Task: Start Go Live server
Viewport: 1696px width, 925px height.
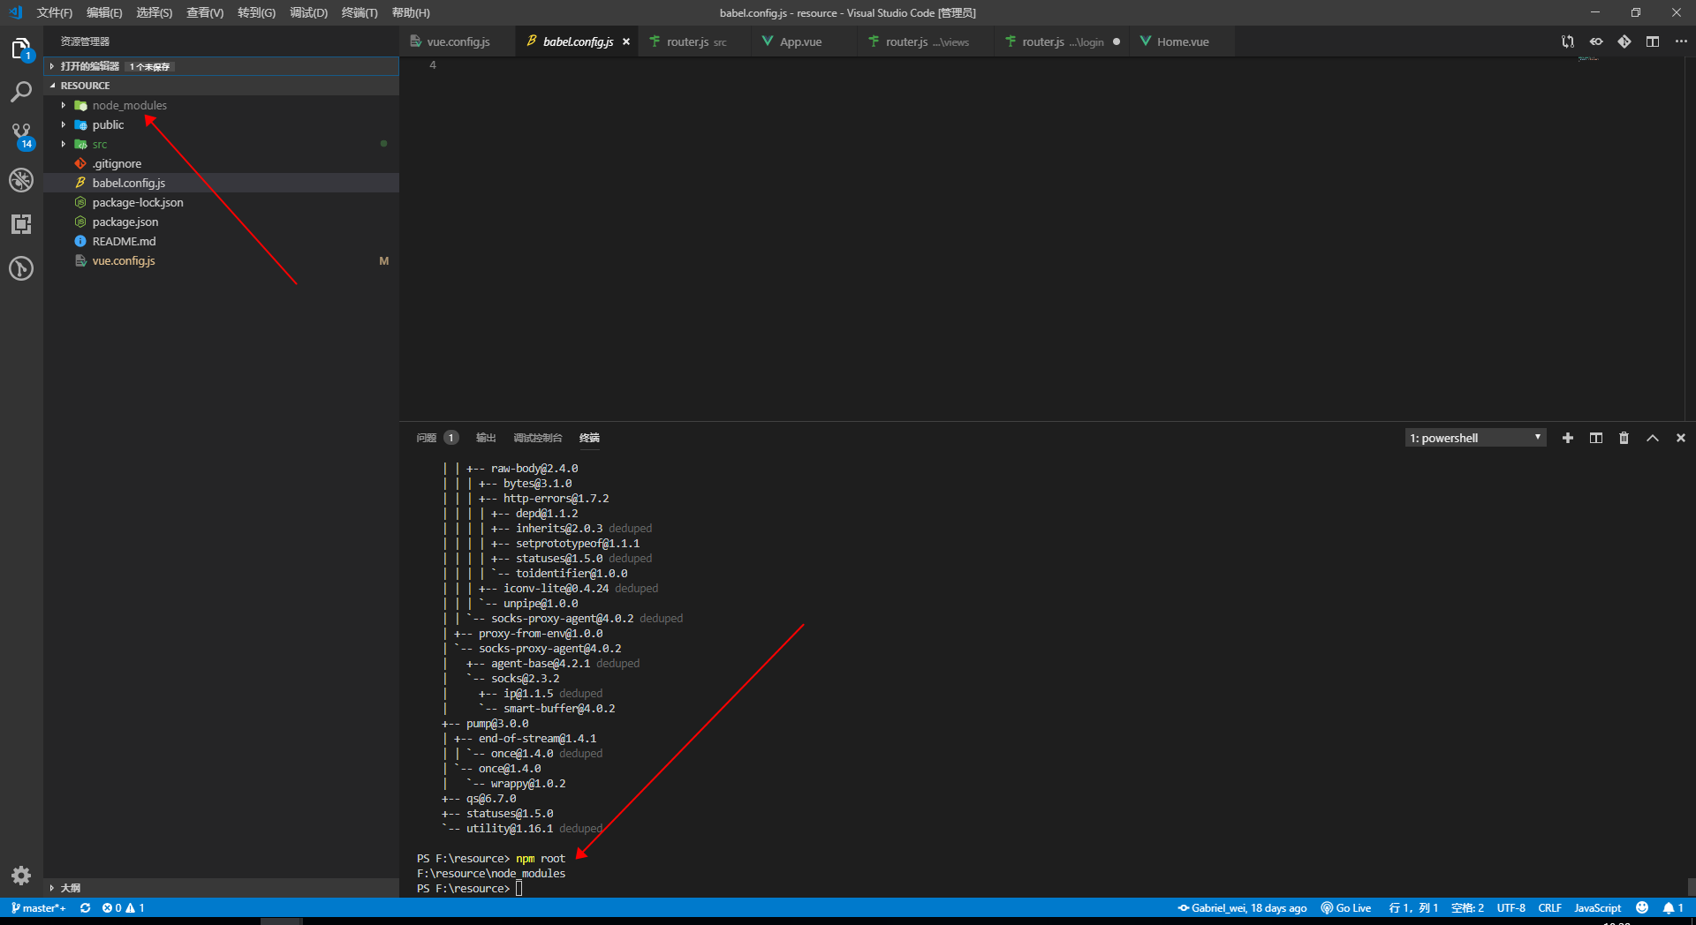Action: coord(1346,907)
